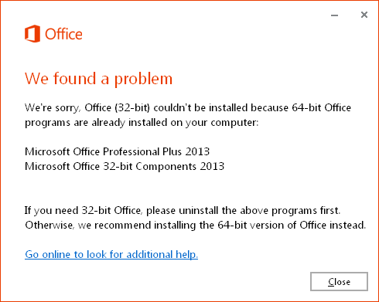Dismiss the dialog with the X icon
The width and height of the screenshot is (379, 302).
364,15
